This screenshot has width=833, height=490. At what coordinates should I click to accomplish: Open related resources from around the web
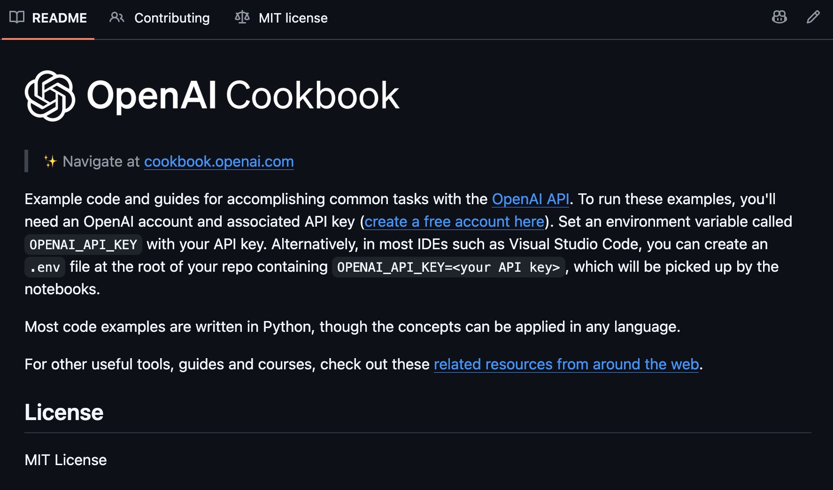(x=566, y=364)
